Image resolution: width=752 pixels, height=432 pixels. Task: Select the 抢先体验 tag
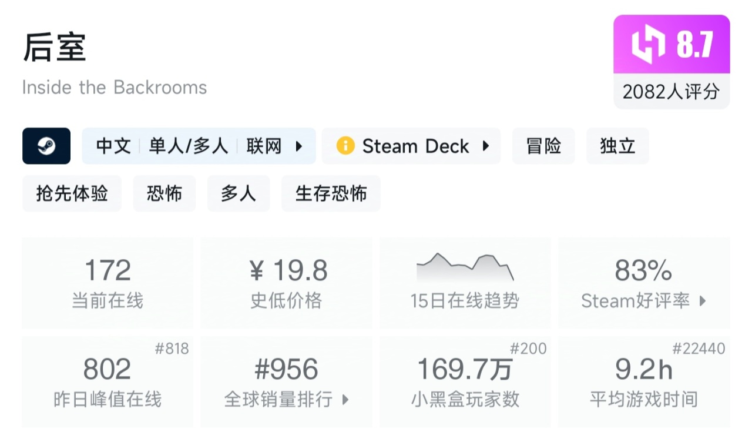coord(72,193)
